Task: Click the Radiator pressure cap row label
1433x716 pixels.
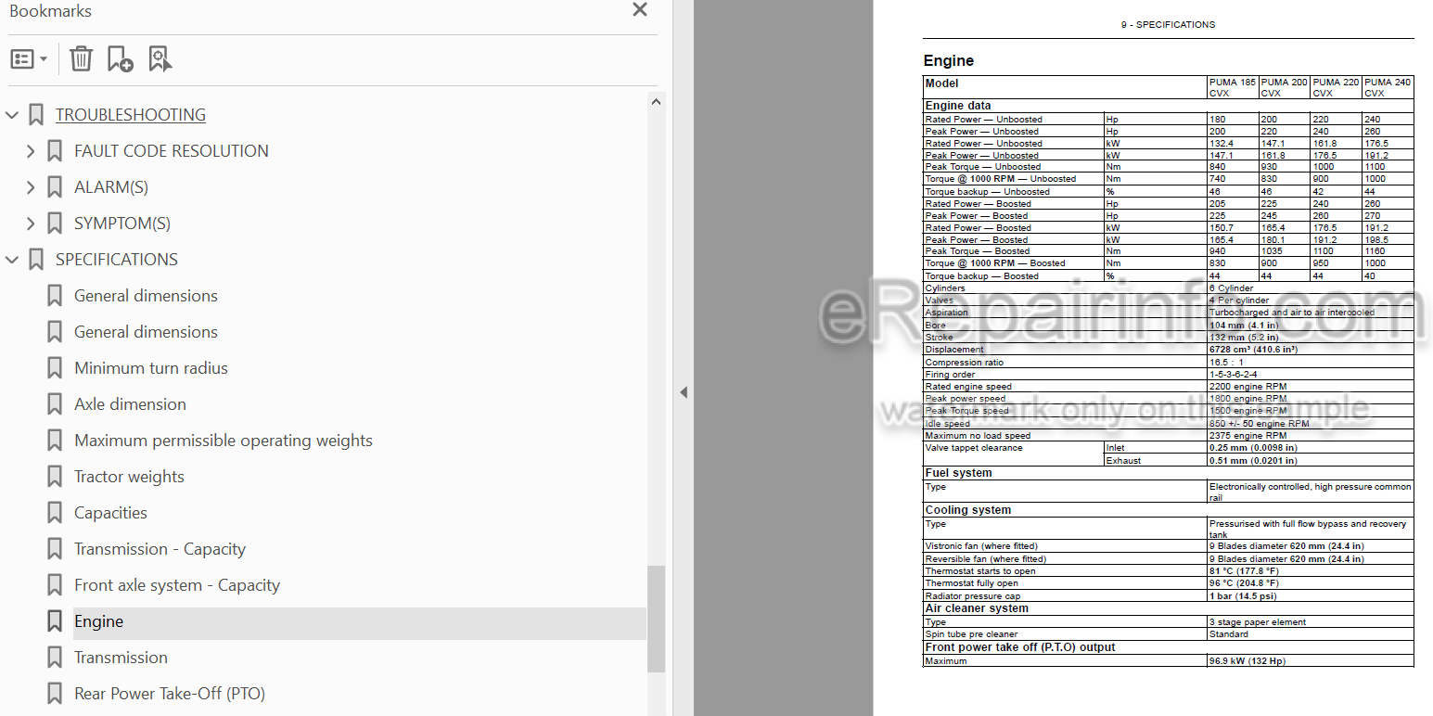Action: point(972,596)
